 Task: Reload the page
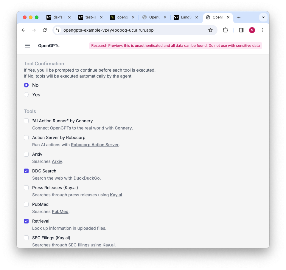coord(45,30)
